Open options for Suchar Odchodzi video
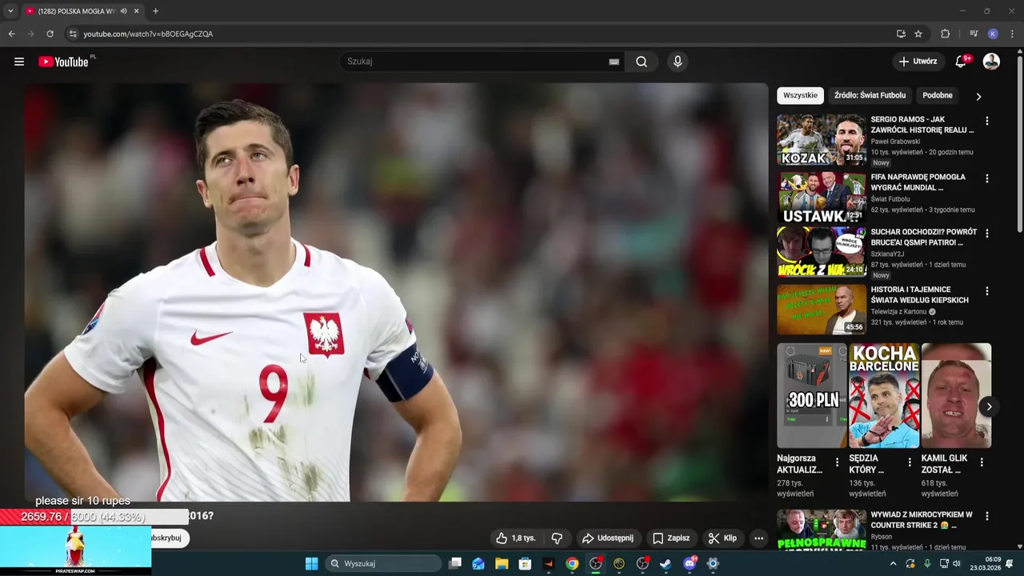Viewport: 1024px width, 576px height. point(986,234)
